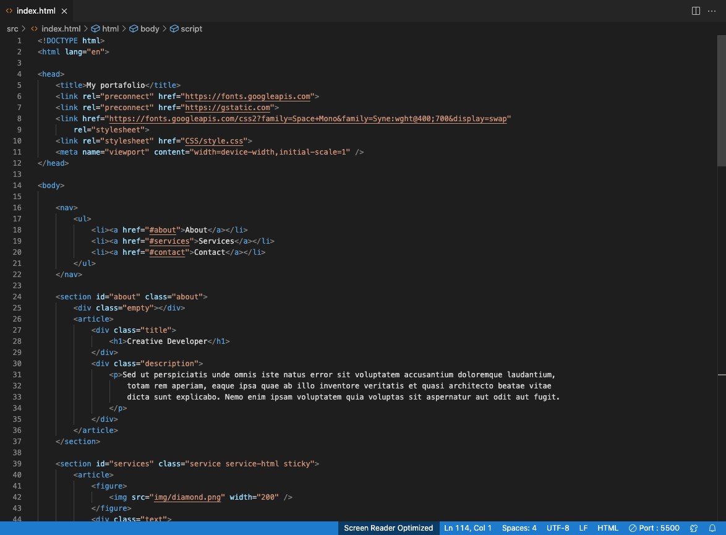Click the fonts.googleapis.com link on line 6

(x=247, y=96)
